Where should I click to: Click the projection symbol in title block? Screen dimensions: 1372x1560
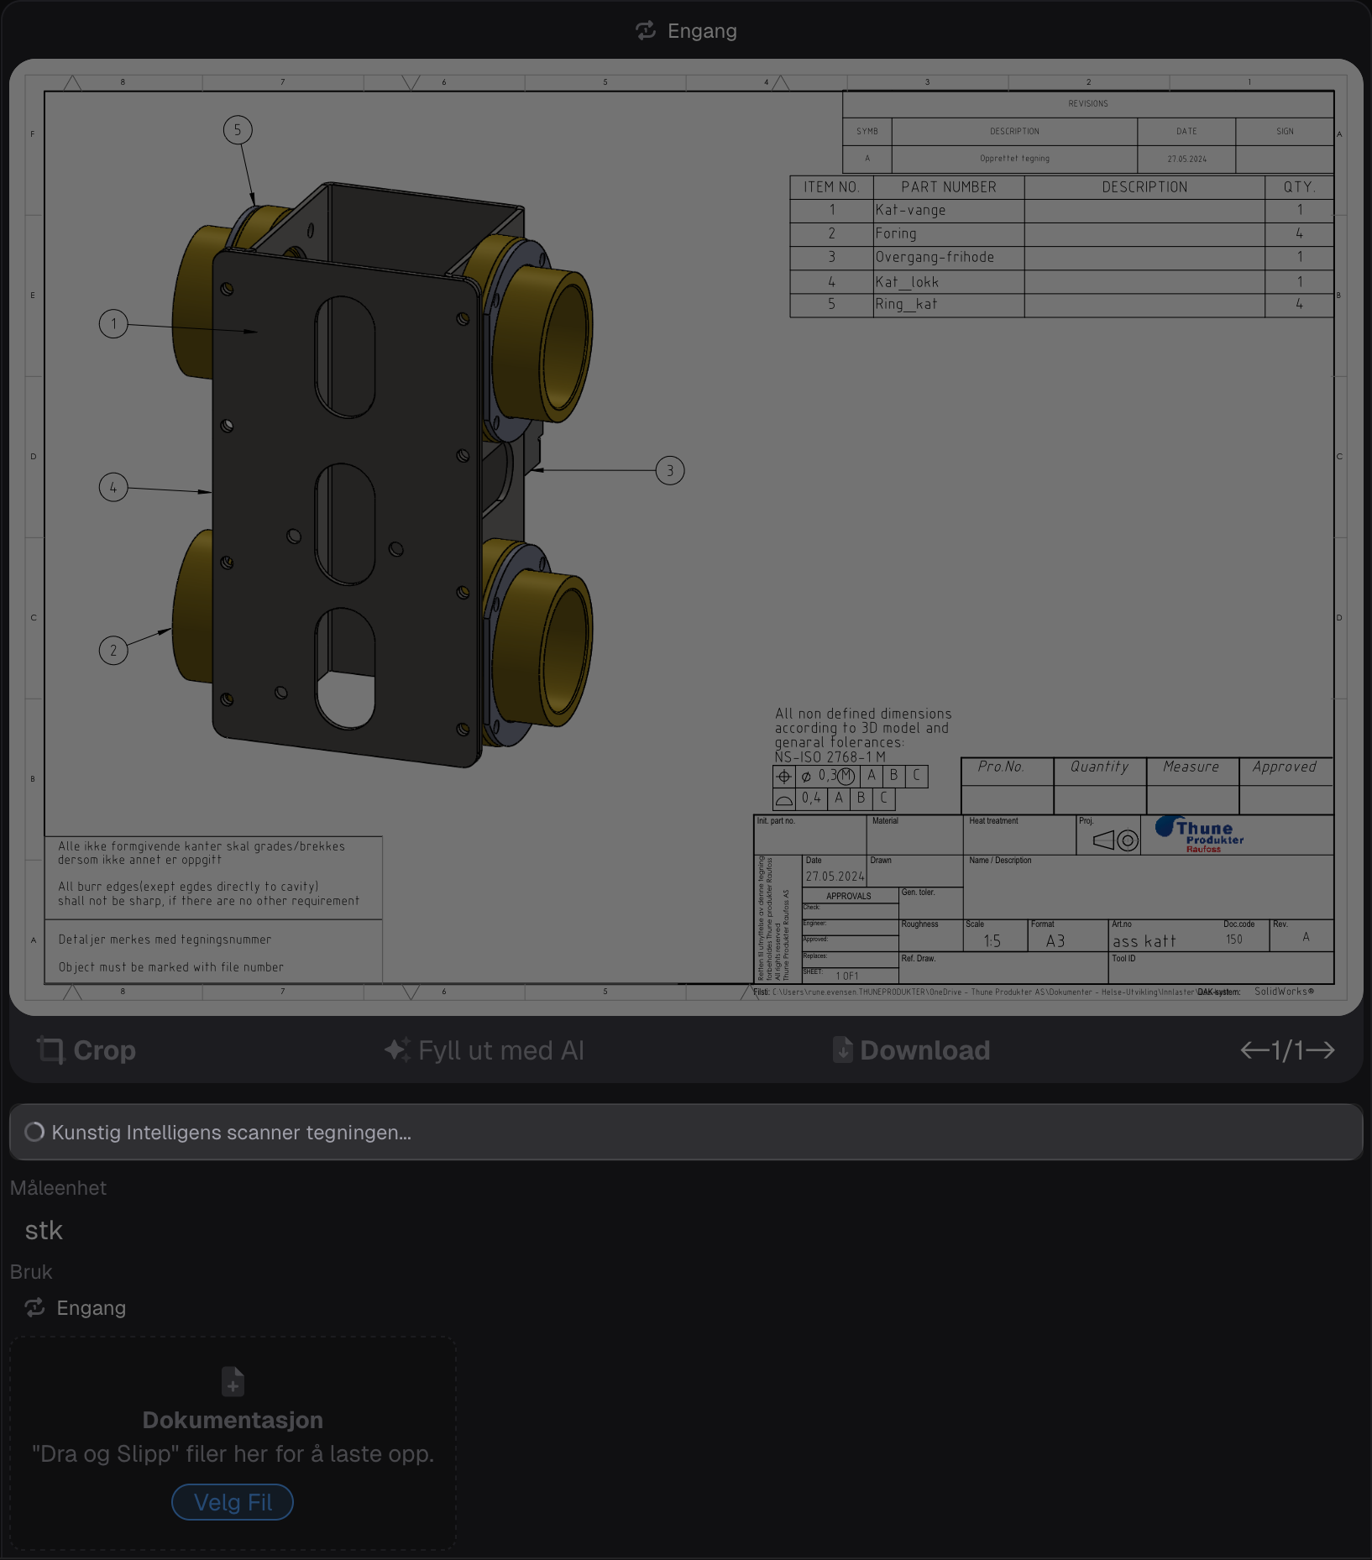1115,840
